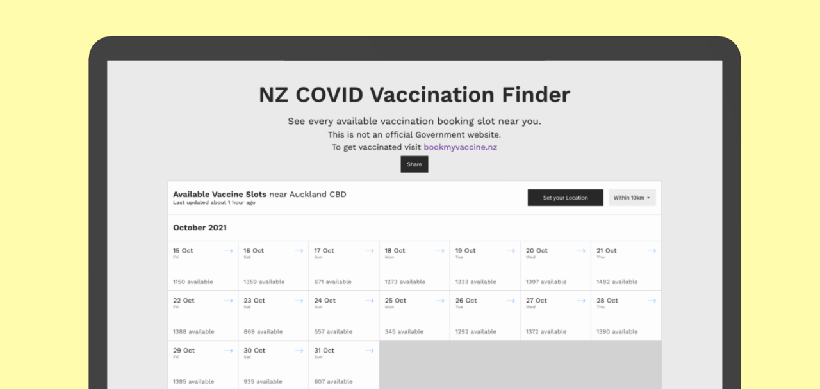Image resolution: width=820 pixels, height=389 pixels.
Task: Click the arrow icon on 25 Oct
Action: (439, 301)
